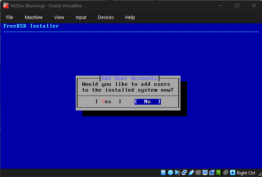Click the display settings status icon
The image size is (262, 177).
(205, 173)
